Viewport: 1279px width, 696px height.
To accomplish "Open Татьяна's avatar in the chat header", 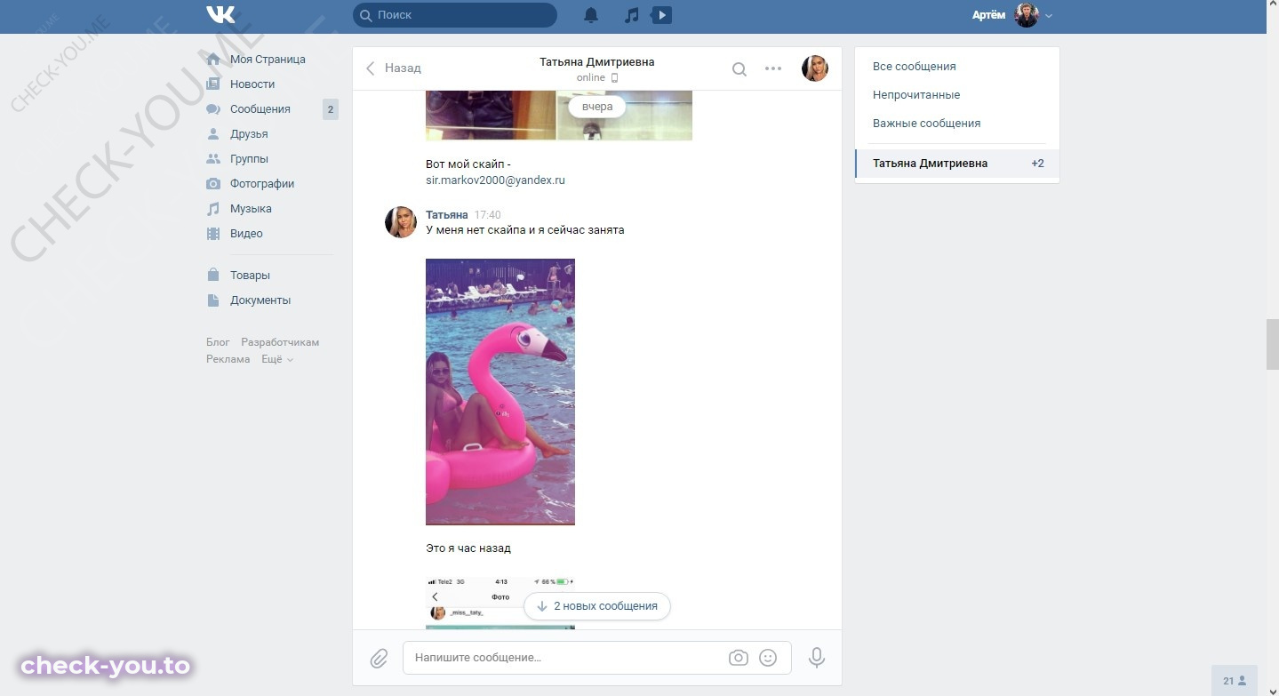I will 815,68.
